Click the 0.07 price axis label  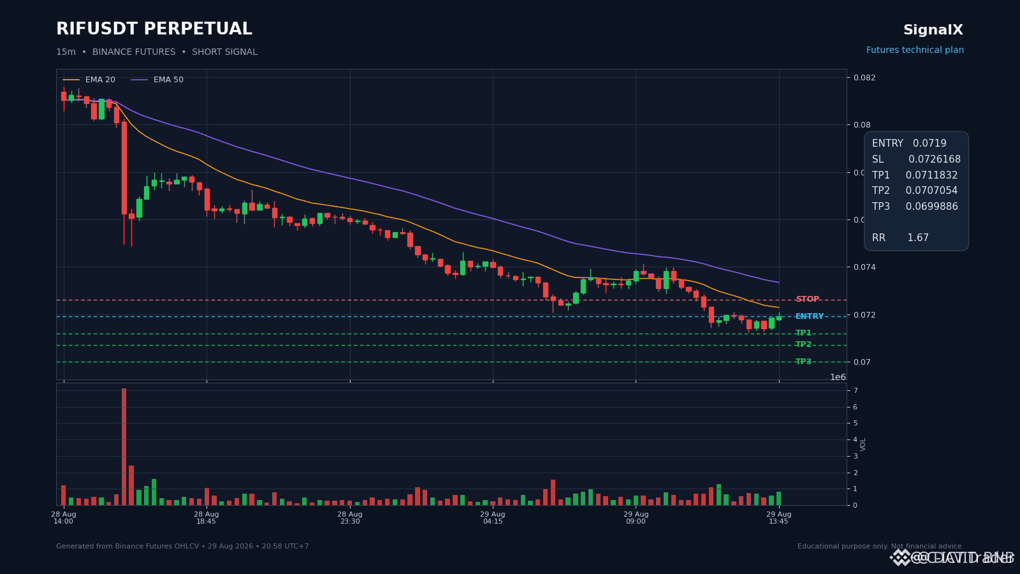862,362
